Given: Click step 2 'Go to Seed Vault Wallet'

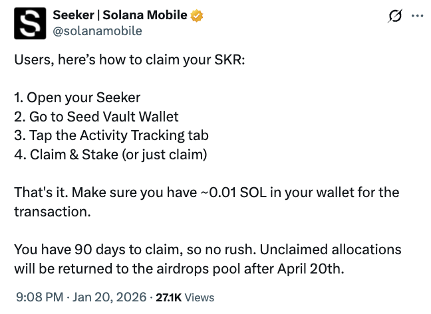Looking at the screenshot, I should (96, 117).
